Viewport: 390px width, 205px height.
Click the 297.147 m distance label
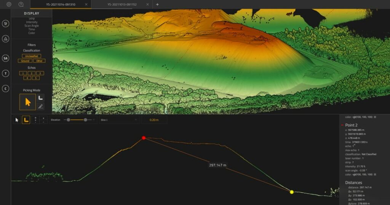point(217,165)
